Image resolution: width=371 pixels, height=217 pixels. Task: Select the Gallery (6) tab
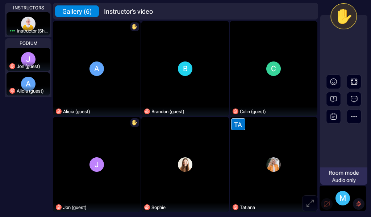(77, 11)
